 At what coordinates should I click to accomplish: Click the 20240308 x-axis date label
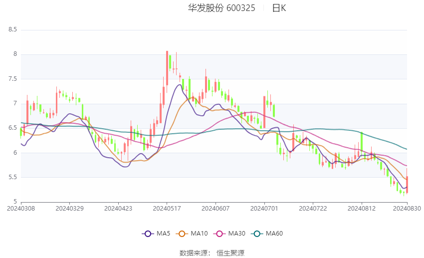[21, 209]
